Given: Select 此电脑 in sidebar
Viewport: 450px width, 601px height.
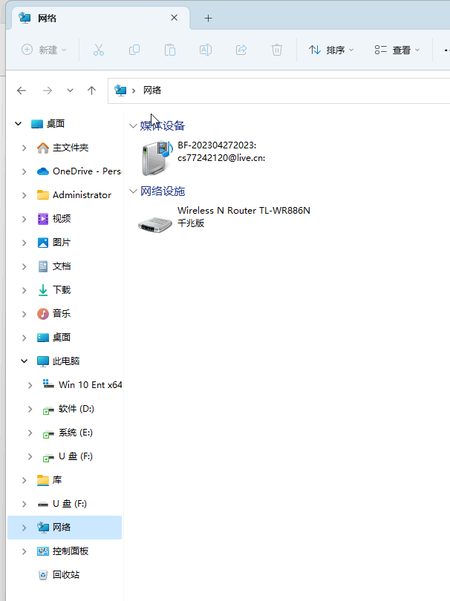Looking at the screenshot, I should (59, 361).
